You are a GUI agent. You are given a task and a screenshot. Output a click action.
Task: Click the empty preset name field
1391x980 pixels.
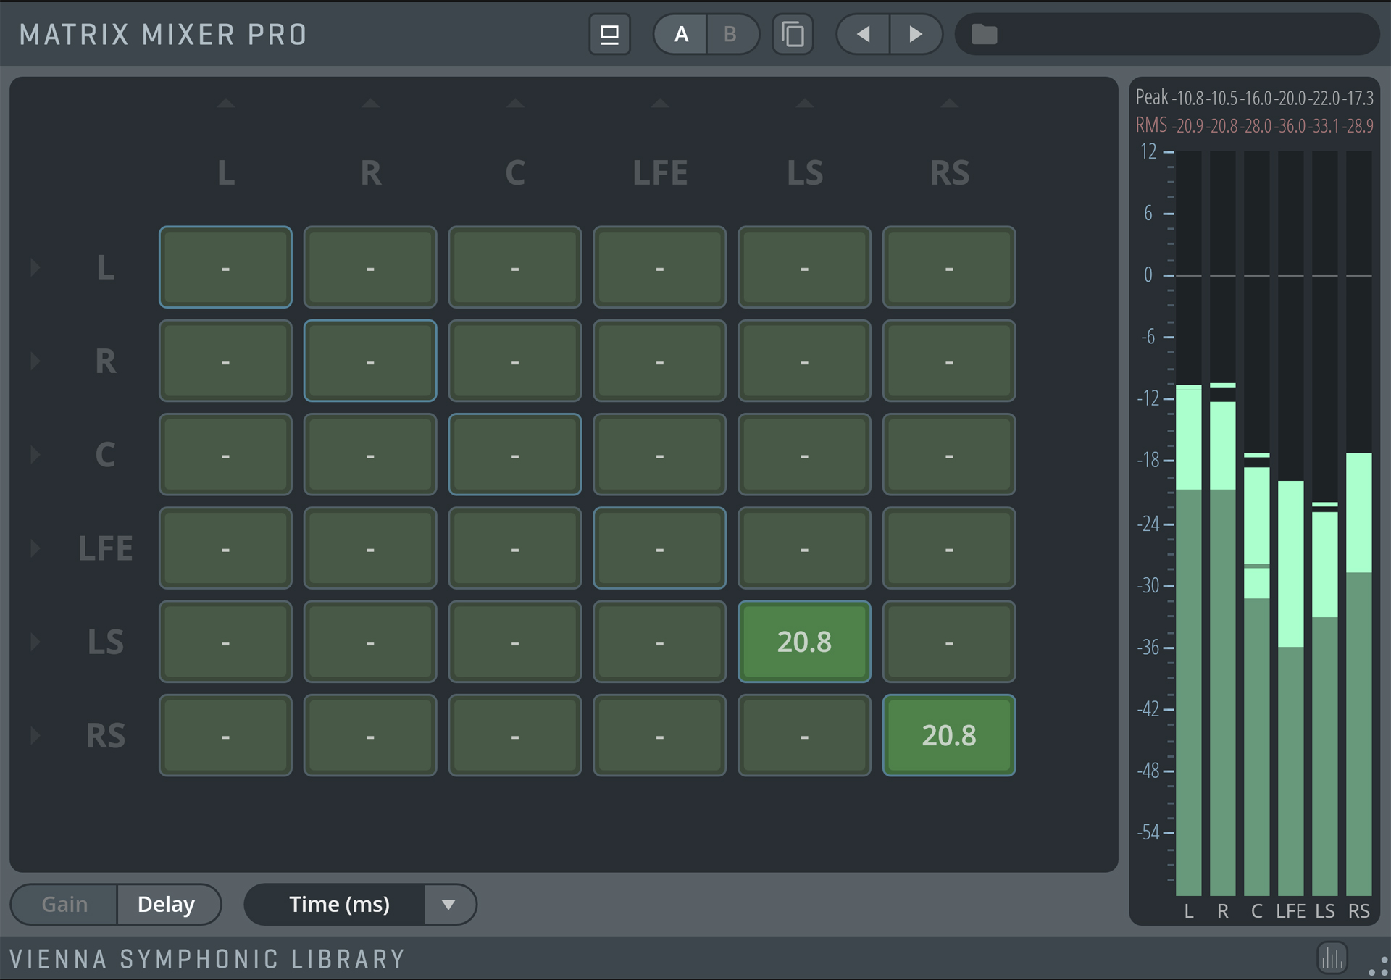[x=1188, y=34]
